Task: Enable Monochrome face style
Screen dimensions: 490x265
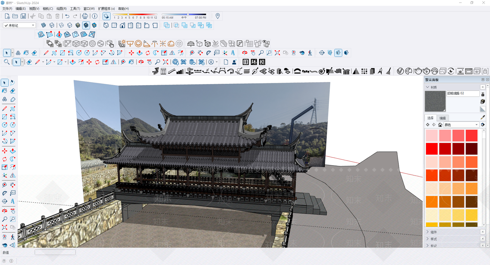Action: click(x=94, y=25)
